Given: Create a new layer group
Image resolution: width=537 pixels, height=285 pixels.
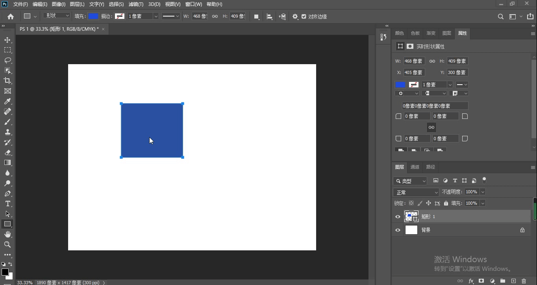Looking at the screenshot, I should 503,281.
